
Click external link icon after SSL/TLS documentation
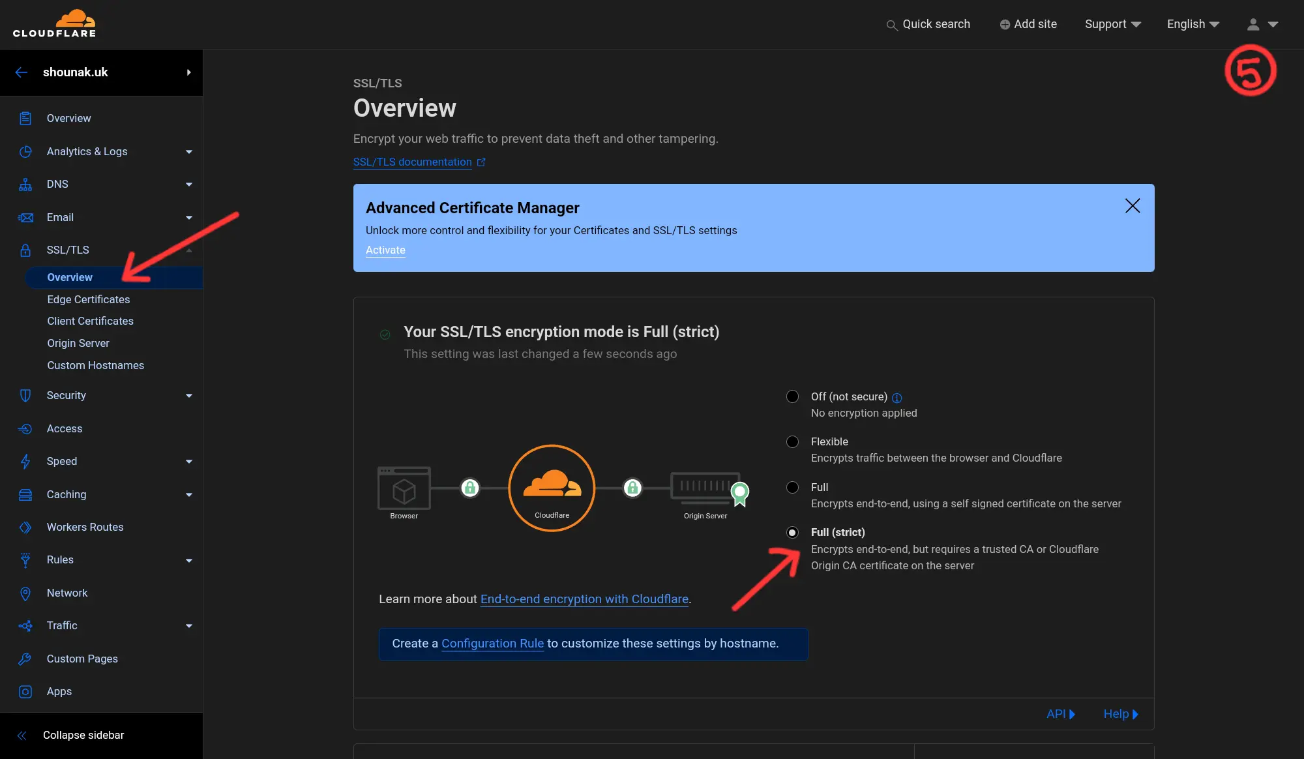481,162
